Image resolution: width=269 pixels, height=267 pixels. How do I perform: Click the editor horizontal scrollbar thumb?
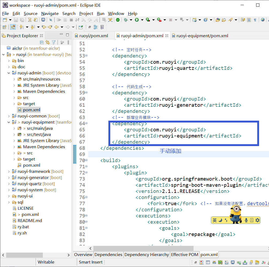143,248
